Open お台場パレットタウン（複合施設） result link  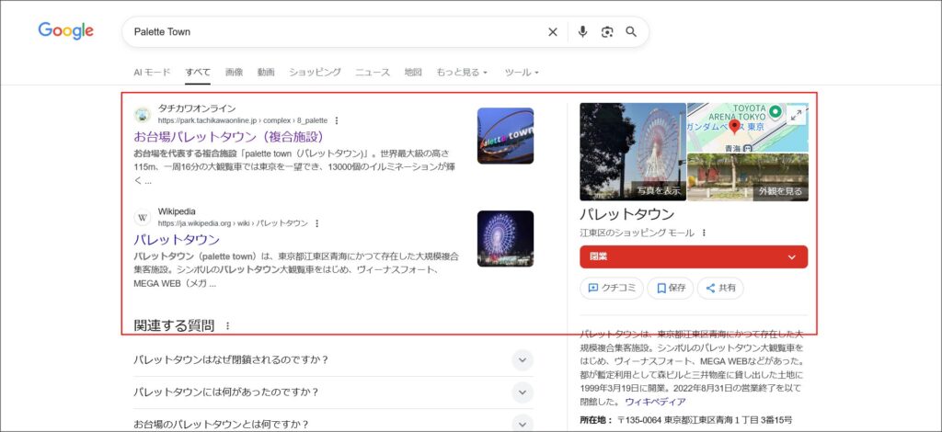pos(231,136)
